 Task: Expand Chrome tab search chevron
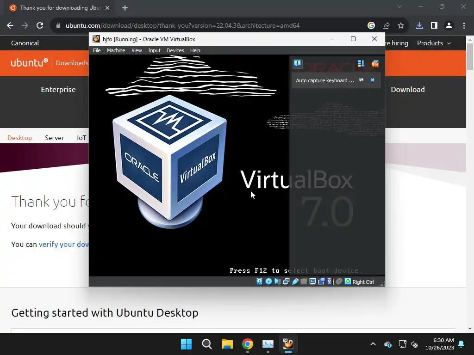pyautogui.click(x=399, y=6)
